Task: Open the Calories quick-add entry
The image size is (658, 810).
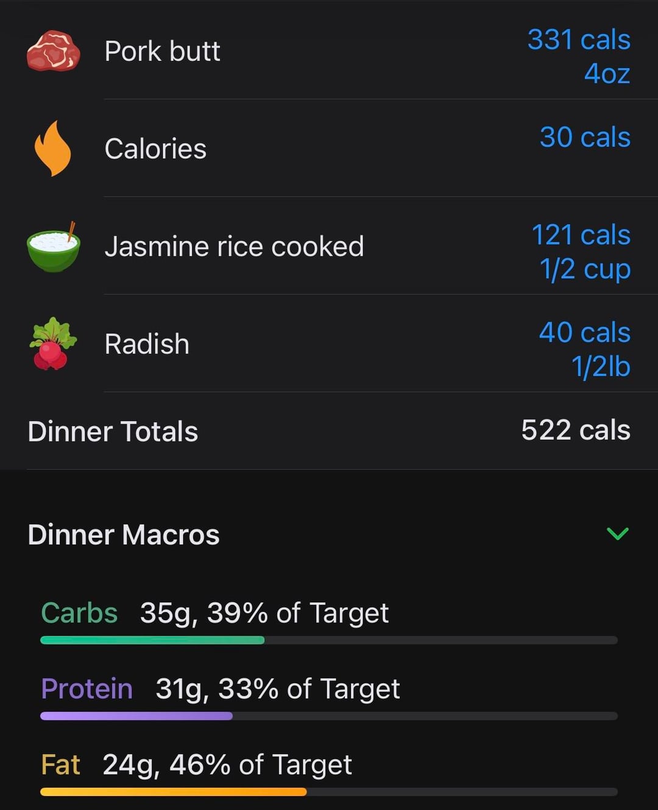Action: click(x=155, y=149)
